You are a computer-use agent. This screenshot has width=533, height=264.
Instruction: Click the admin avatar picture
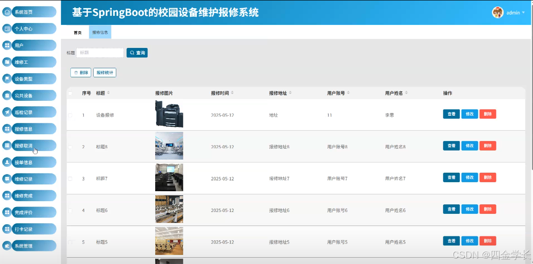[x=498, y=13]
